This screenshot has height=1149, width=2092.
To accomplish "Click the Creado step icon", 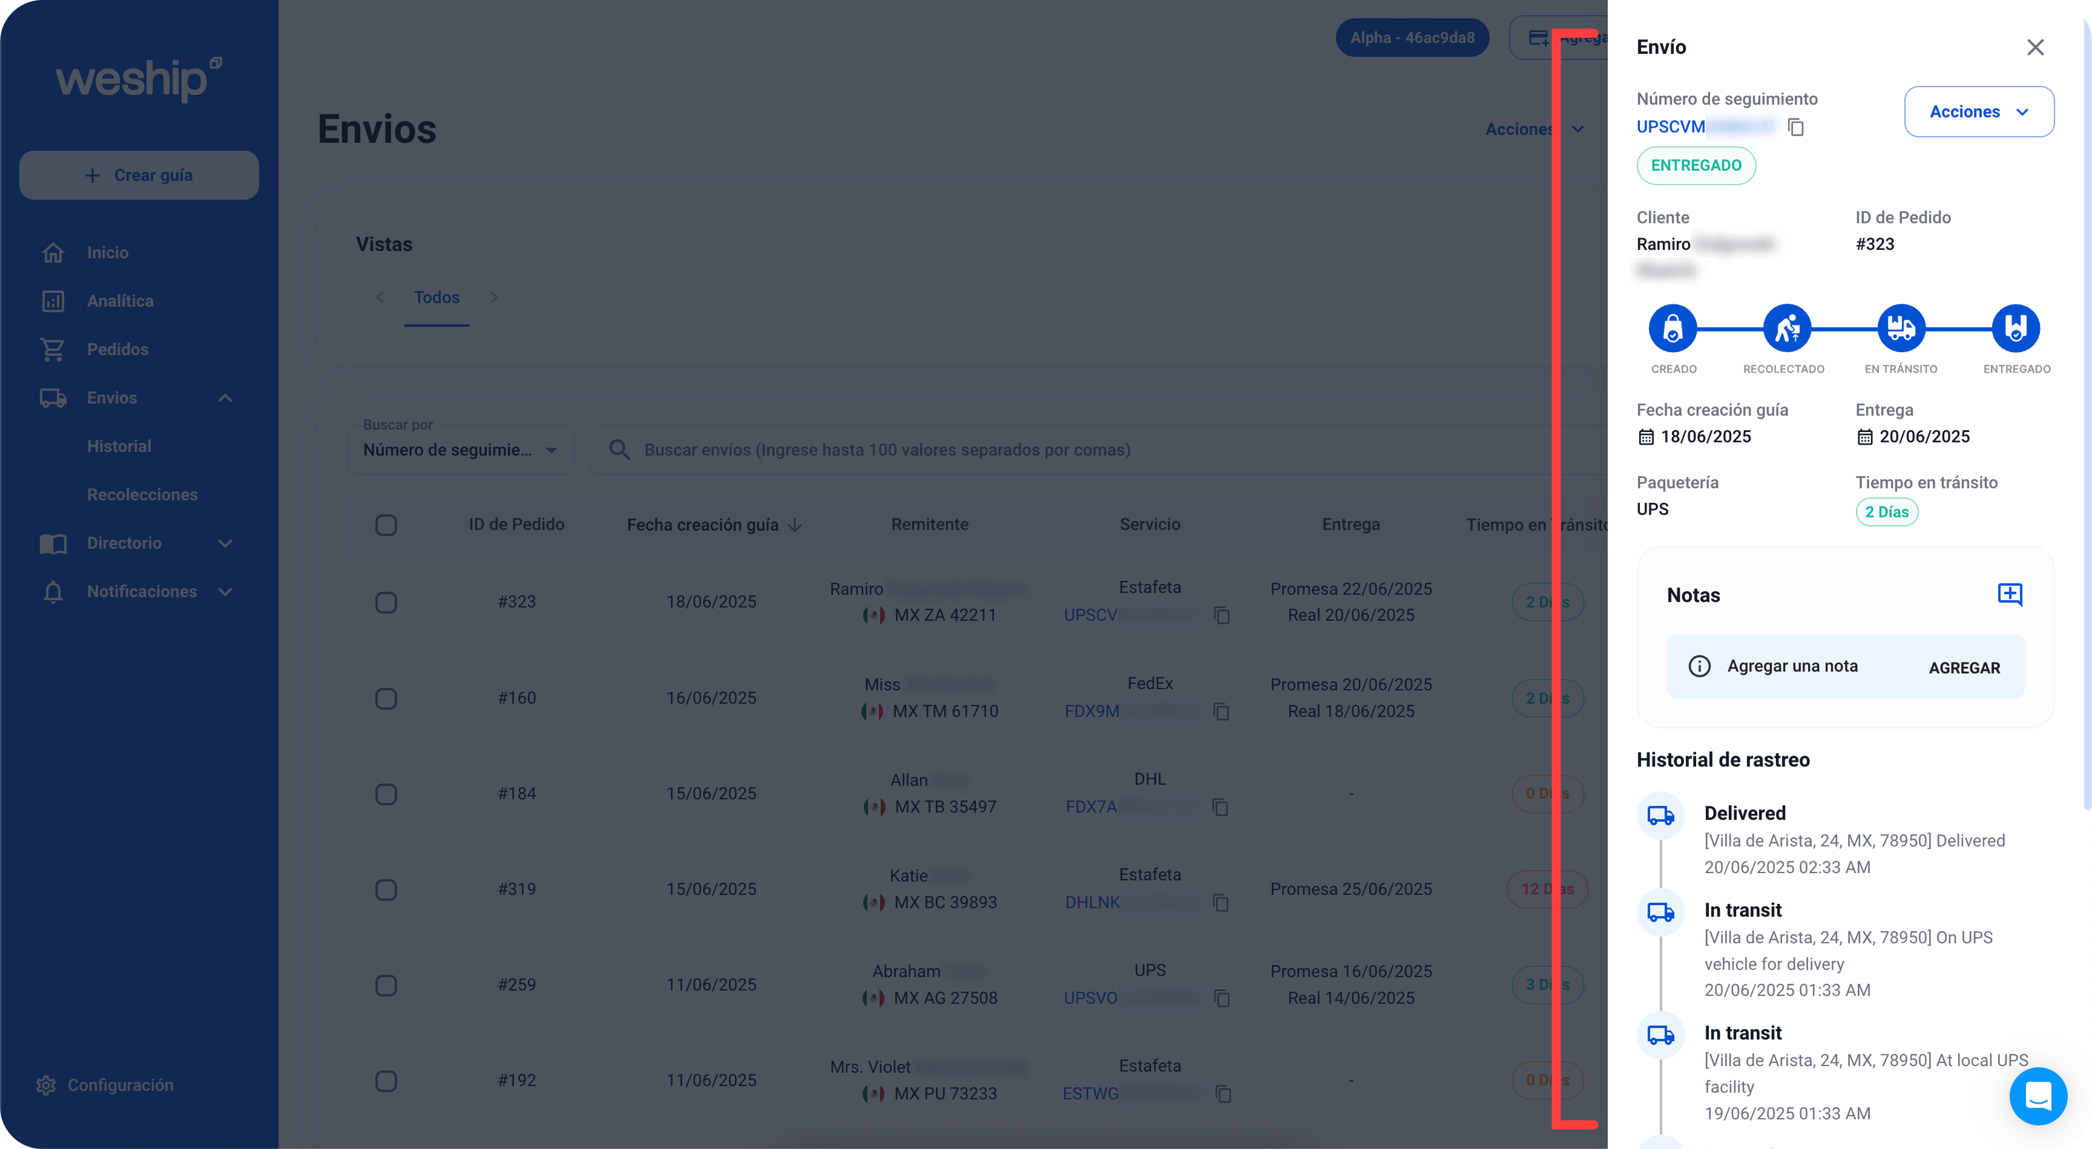I will (1672, 328).
